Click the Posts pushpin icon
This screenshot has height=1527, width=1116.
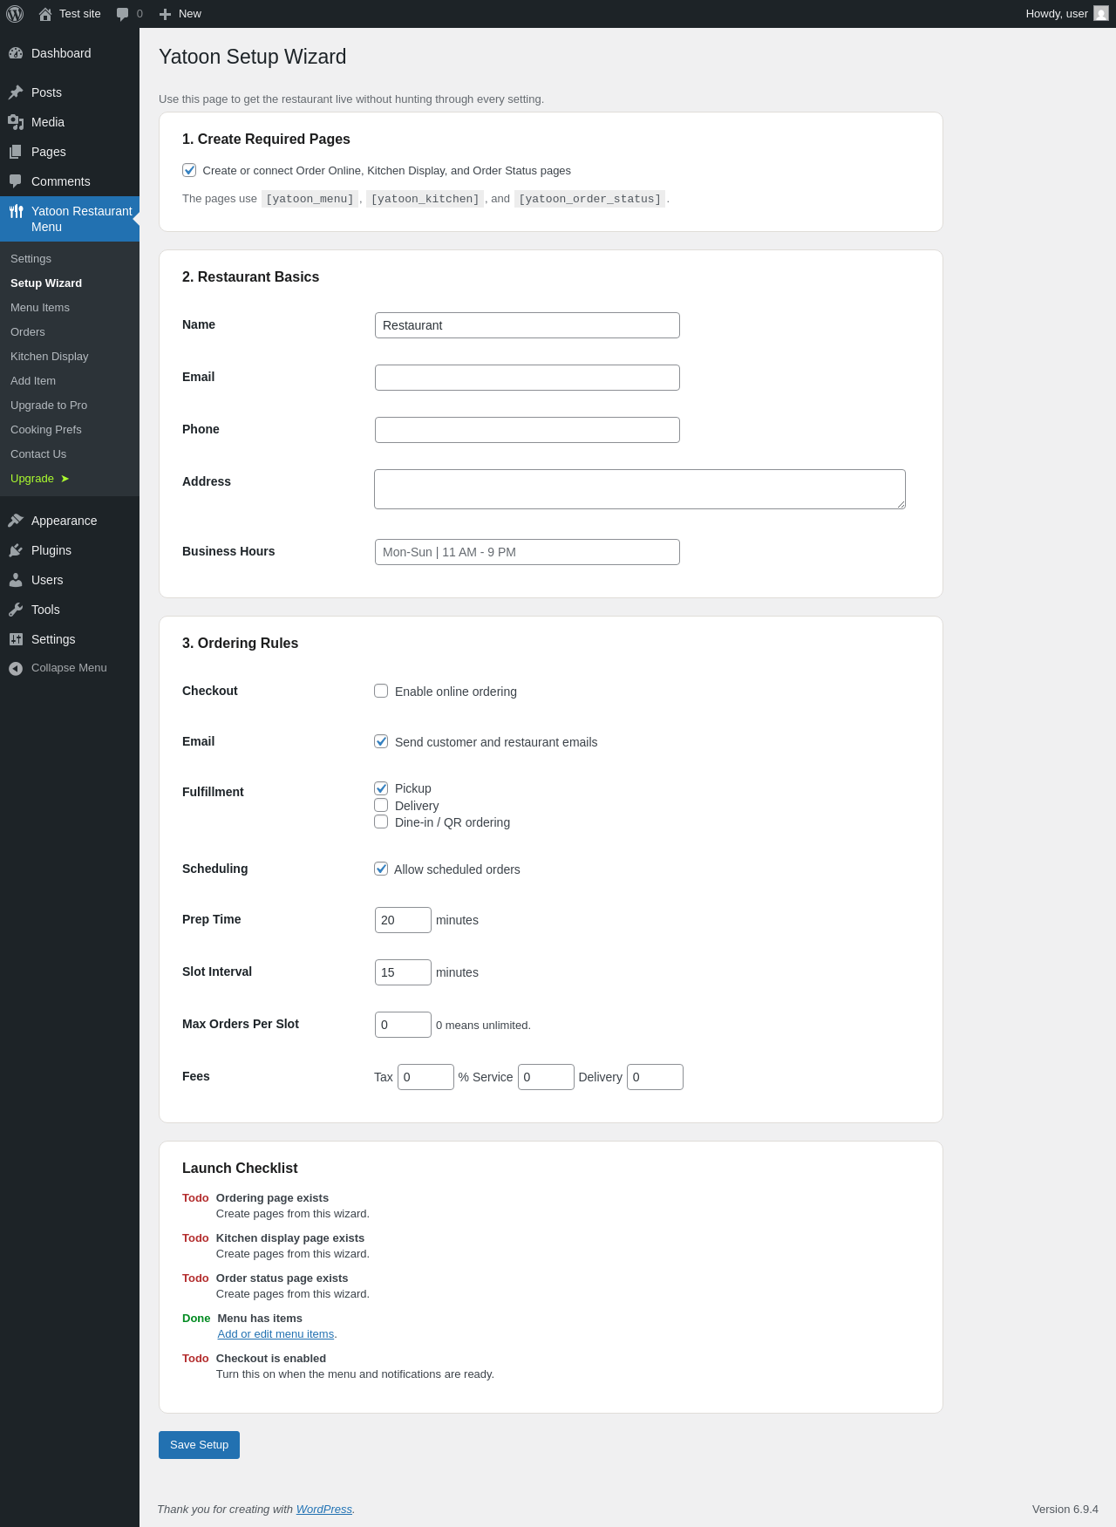click(x=16, y=92)
